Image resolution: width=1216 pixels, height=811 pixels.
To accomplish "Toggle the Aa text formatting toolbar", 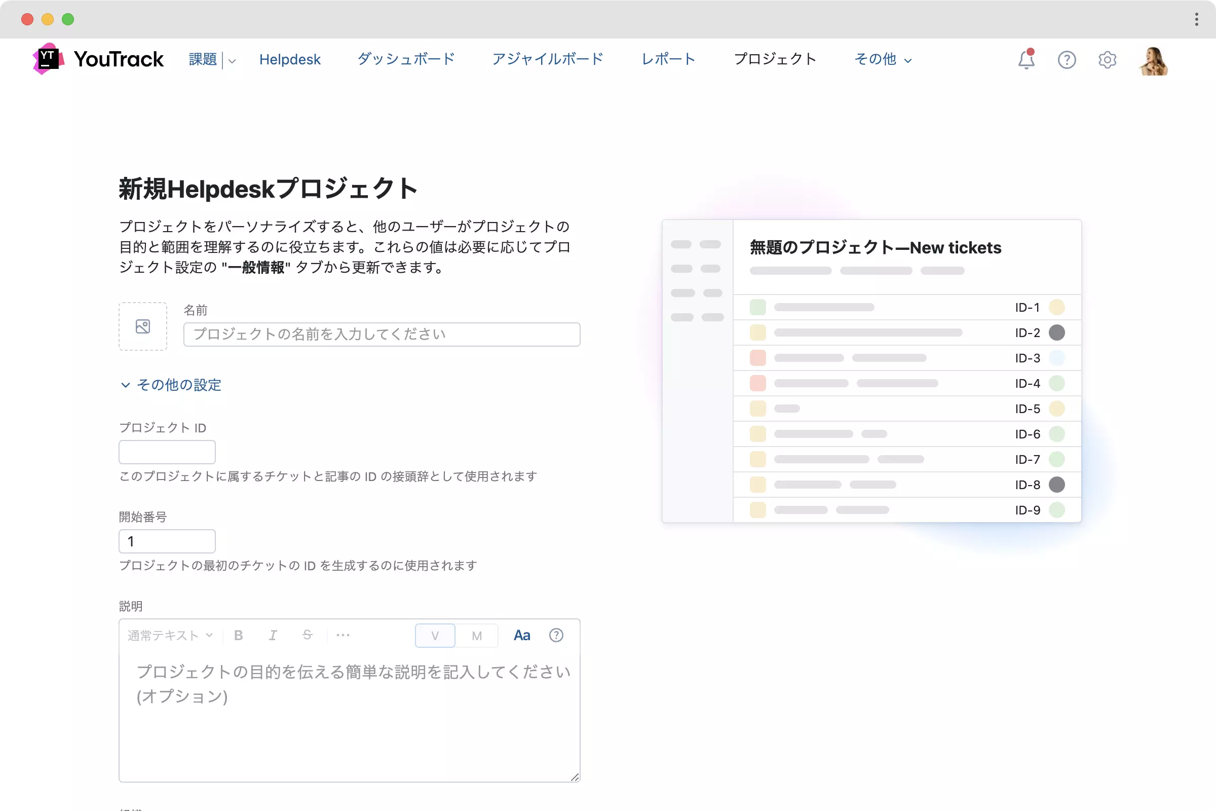I will 521,635.
